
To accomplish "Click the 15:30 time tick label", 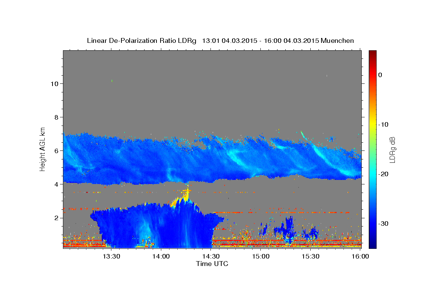I will click(310, 257).
